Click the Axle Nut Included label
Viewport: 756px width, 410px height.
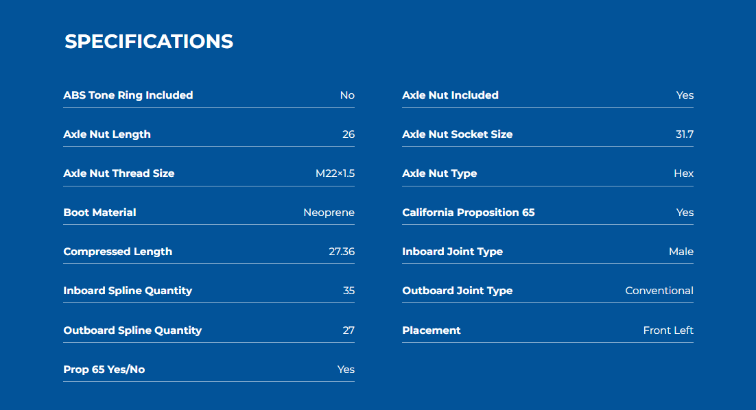coord(450,95)
